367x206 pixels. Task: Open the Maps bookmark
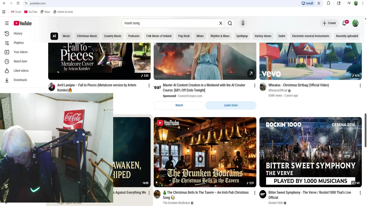45,12
